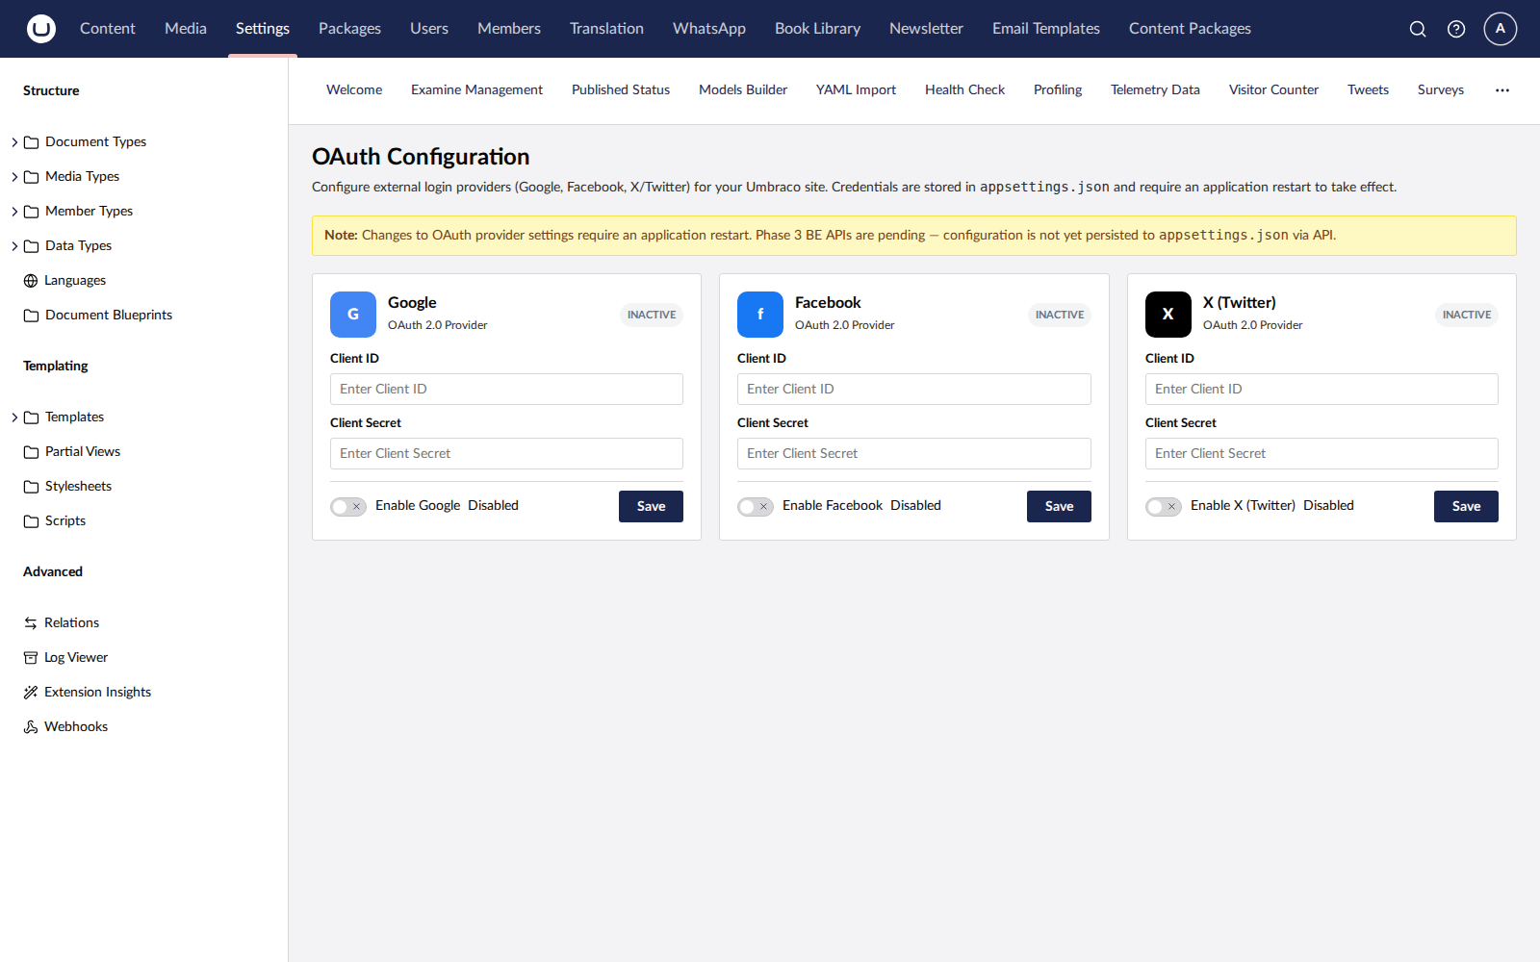Open the Members section

click(x=509, y=29)
